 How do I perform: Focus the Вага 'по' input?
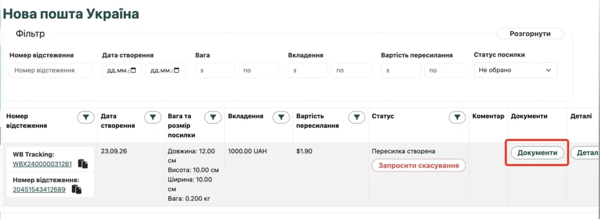tap(258, 70)
